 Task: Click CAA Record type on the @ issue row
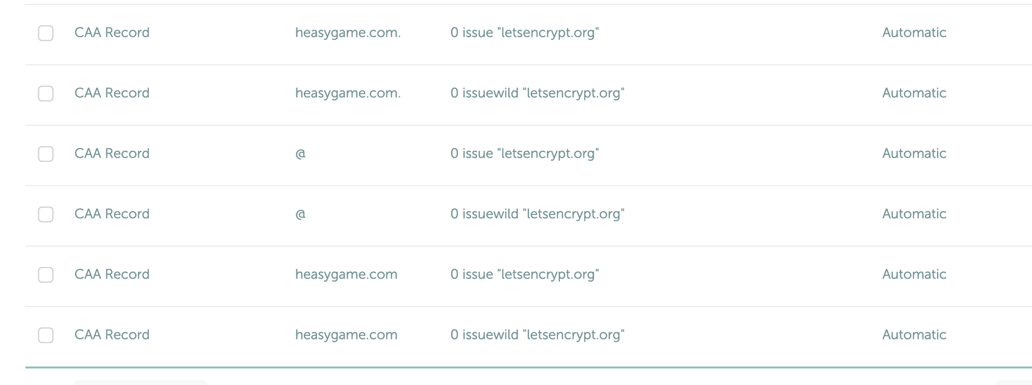(x=112, y=154)
